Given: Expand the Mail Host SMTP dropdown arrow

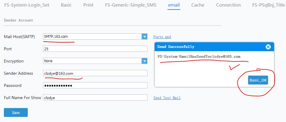Looking at the screenshot, I should (x=144, y=37).
